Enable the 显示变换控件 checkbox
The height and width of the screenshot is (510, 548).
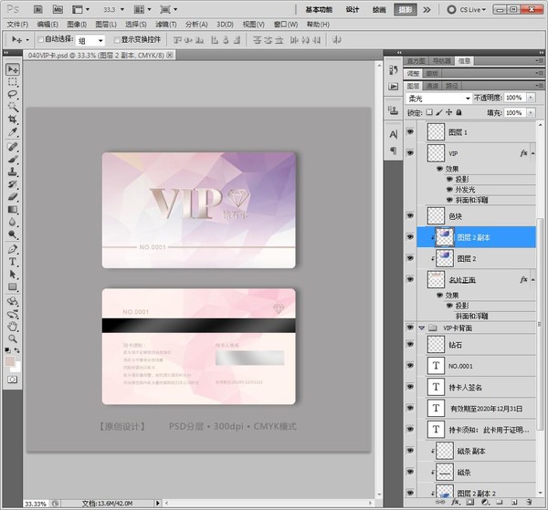(117, 40)
